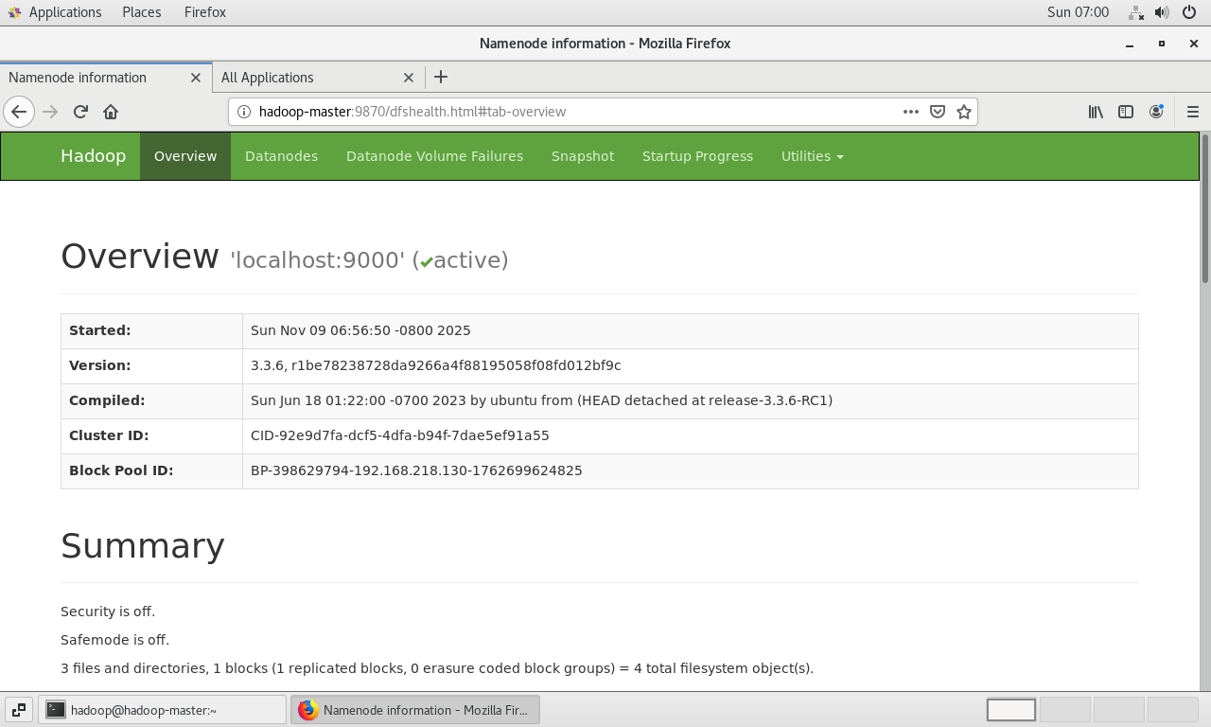Open the Firefox hamburger menu
This screenshot has height=727, width=1211.
click(1192, 111)
